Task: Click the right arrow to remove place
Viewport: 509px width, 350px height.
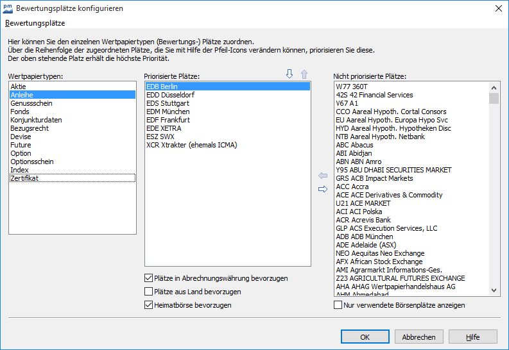Action: [x=323, y=188]
